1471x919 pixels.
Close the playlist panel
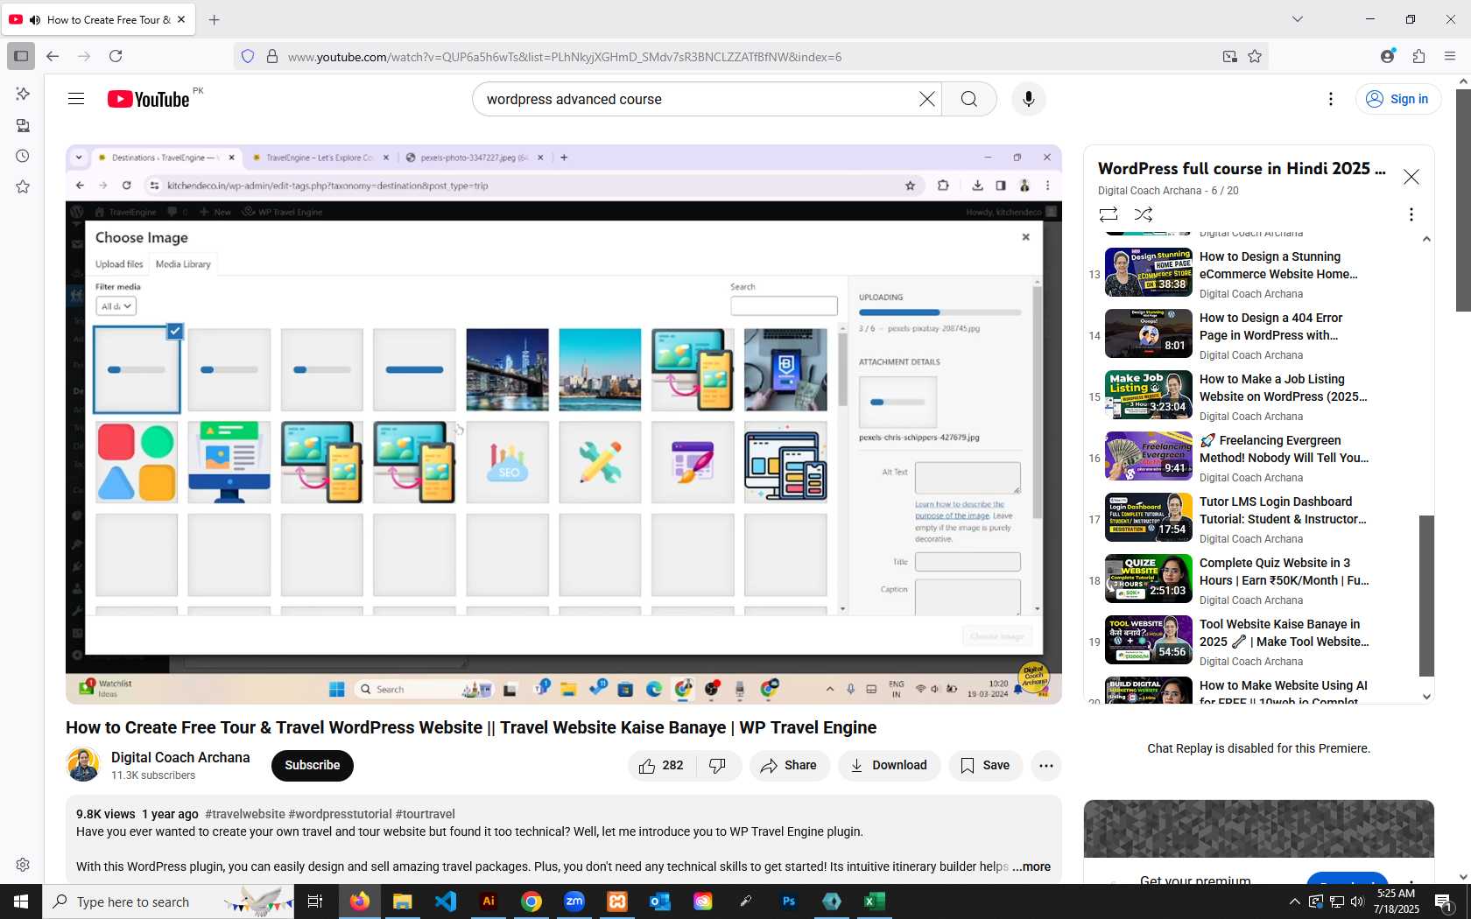click(x=1411, y=177)
